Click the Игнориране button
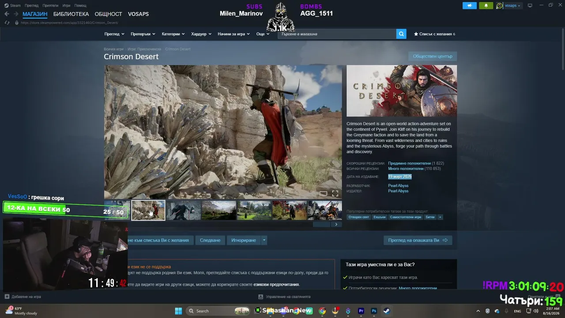The width and height of the screenshot is (565, 318). click(x=244, y=240)
